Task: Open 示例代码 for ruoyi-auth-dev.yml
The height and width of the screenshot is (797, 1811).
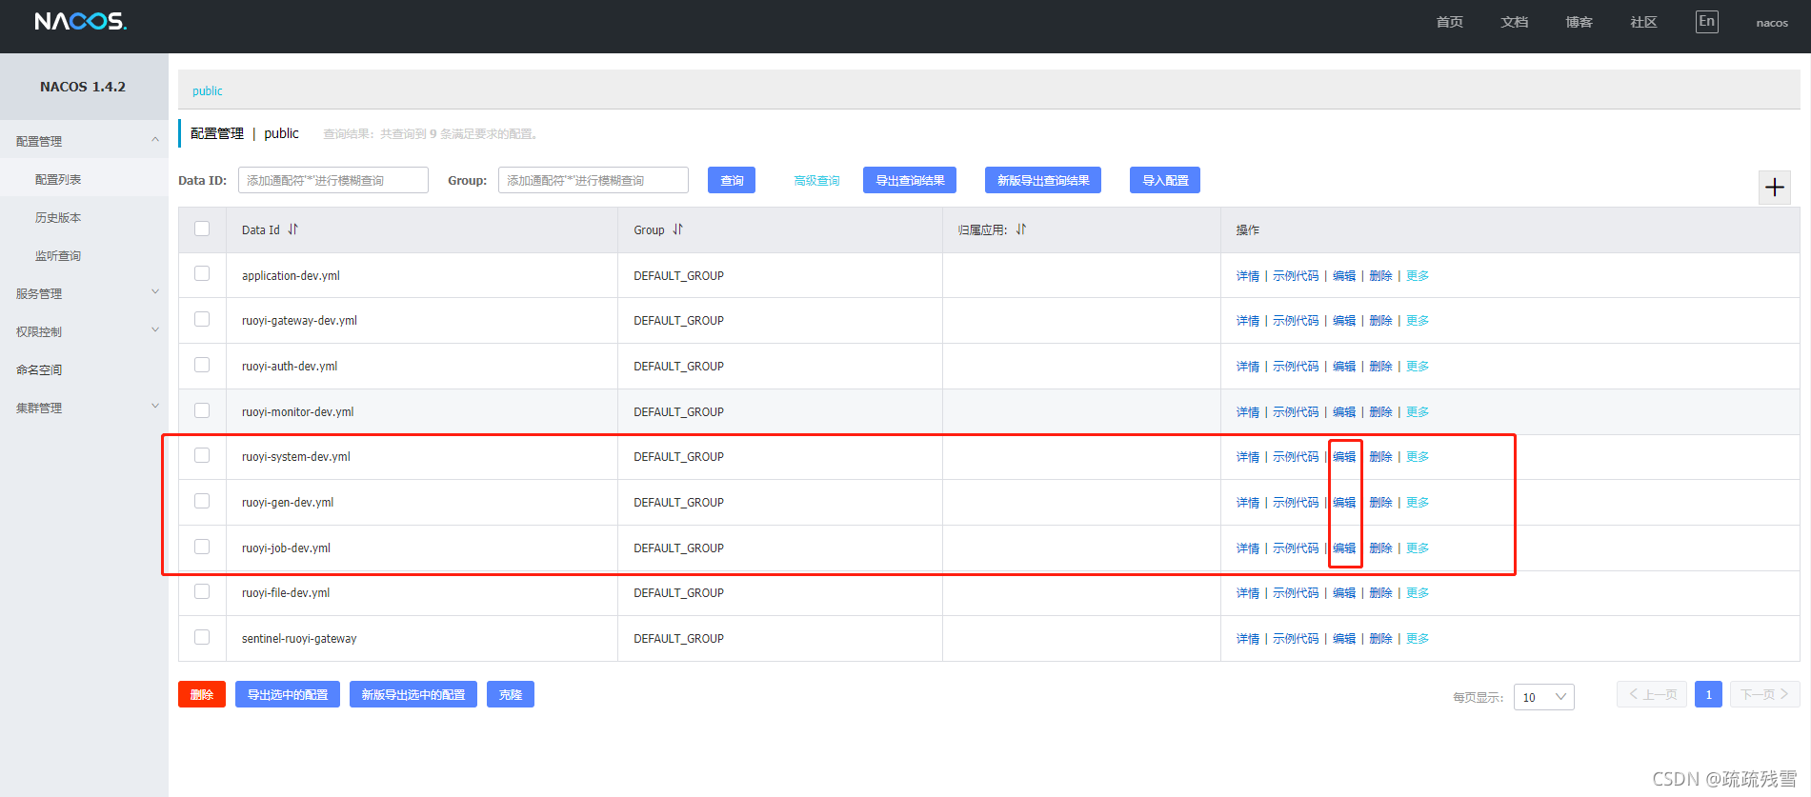Action: [x=1296, y=367]
